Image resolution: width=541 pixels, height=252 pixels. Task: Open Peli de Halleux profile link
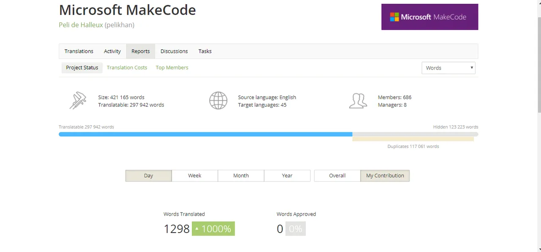pos(81,25)
